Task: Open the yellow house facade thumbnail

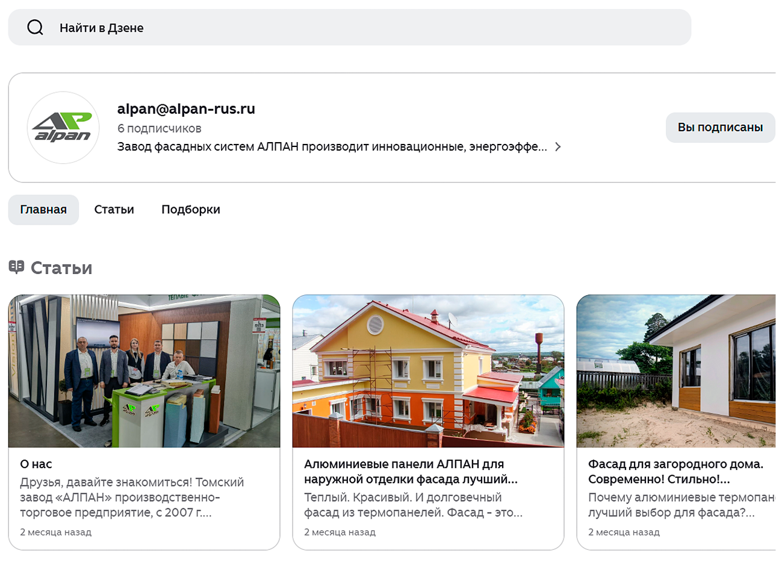Action: tap(428, 371)
